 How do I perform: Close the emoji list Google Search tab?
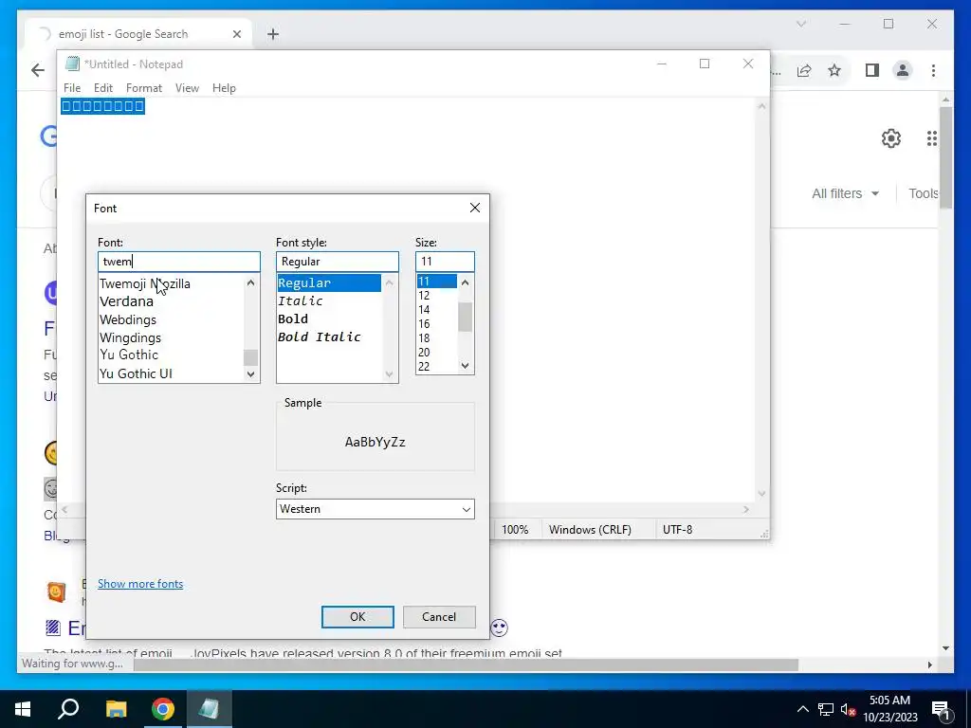236,34
